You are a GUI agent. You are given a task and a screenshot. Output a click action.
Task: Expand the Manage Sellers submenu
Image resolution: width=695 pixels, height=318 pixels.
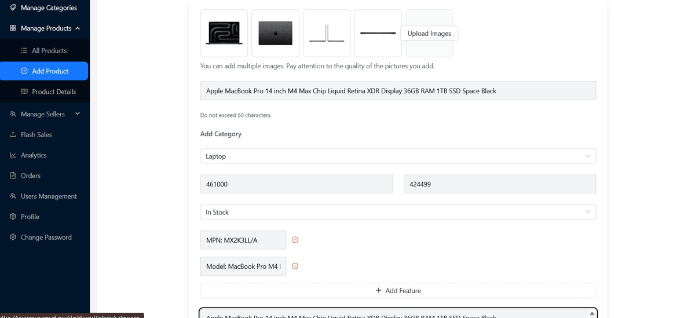point(78,114)
